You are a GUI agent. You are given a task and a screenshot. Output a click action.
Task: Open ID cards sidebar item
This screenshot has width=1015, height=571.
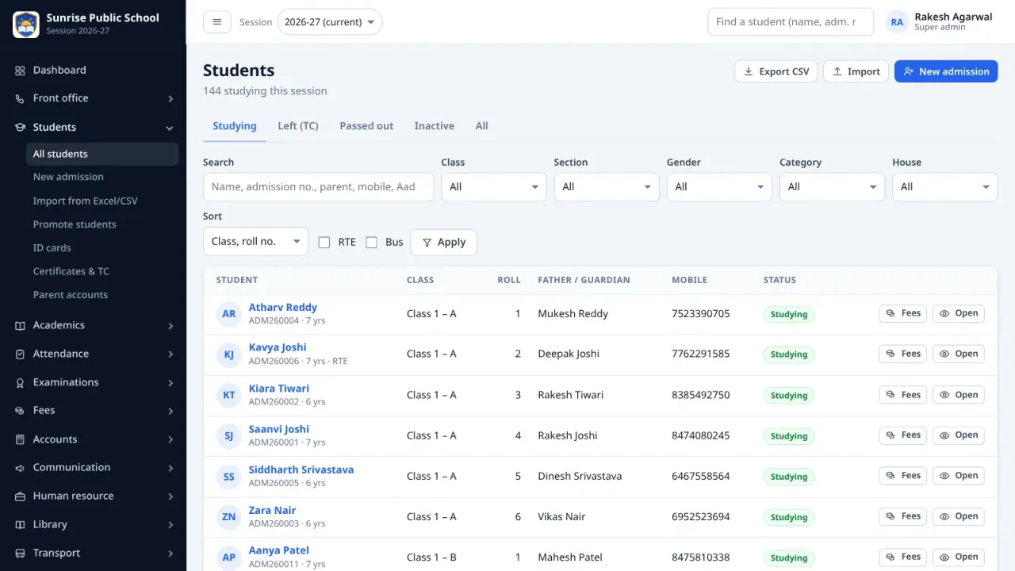click(101, 247)
